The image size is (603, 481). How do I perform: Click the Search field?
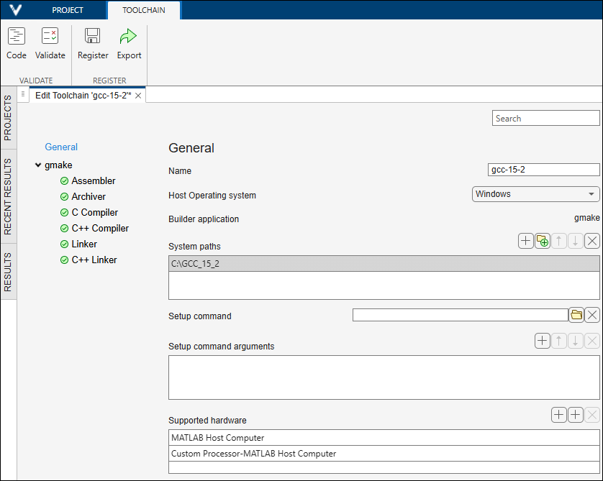pos(545,119)
